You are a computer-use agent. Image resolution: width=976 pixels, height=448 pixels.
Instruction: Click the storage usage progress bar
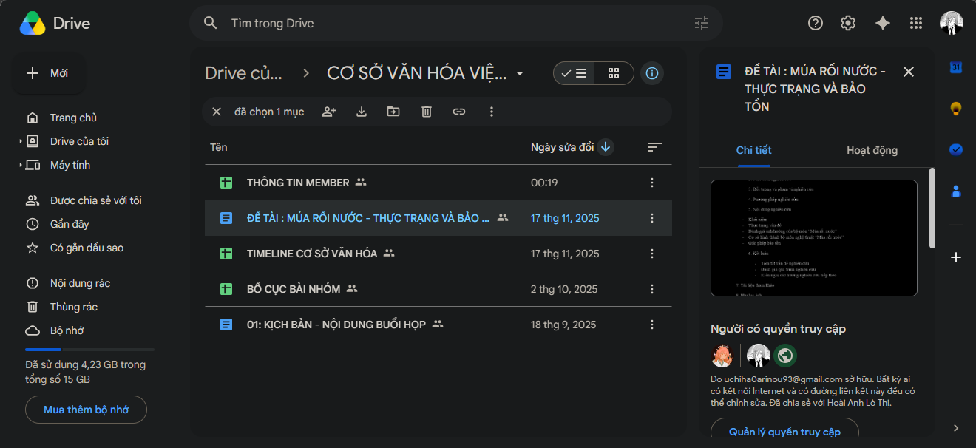coord(89,349)
